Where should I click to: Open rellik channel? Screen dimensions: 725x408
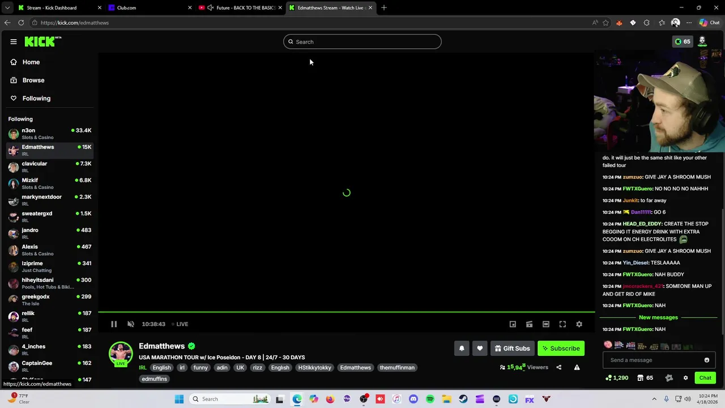coord(50,316)
